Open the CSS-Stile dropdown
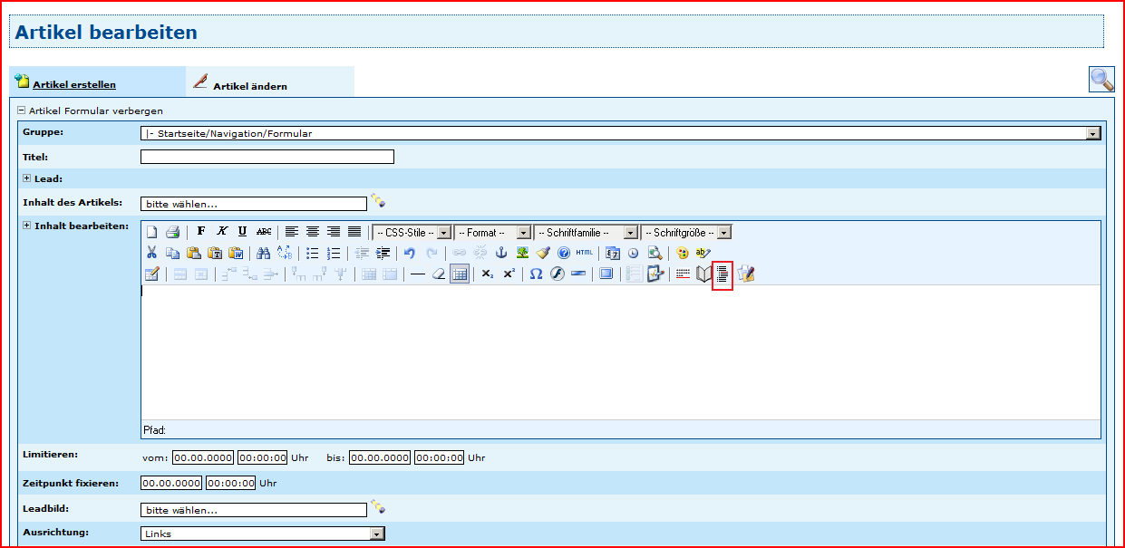 pyautogui.click(x=412, y=233)
